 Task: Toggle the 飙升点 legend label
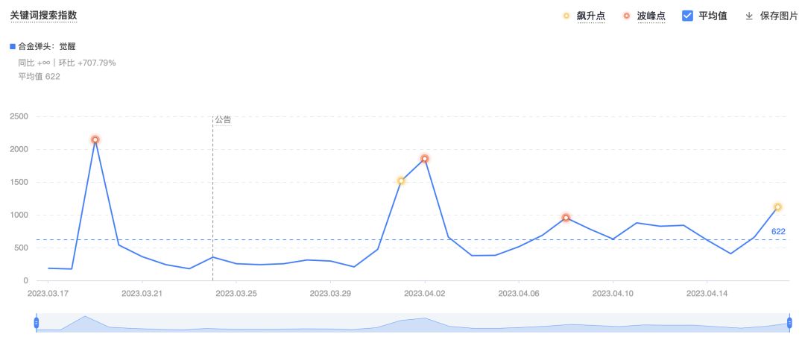pyautogui.click(x=590, y=16)
